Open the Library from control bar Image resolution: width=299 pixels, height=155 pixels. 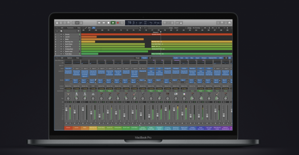57,23
